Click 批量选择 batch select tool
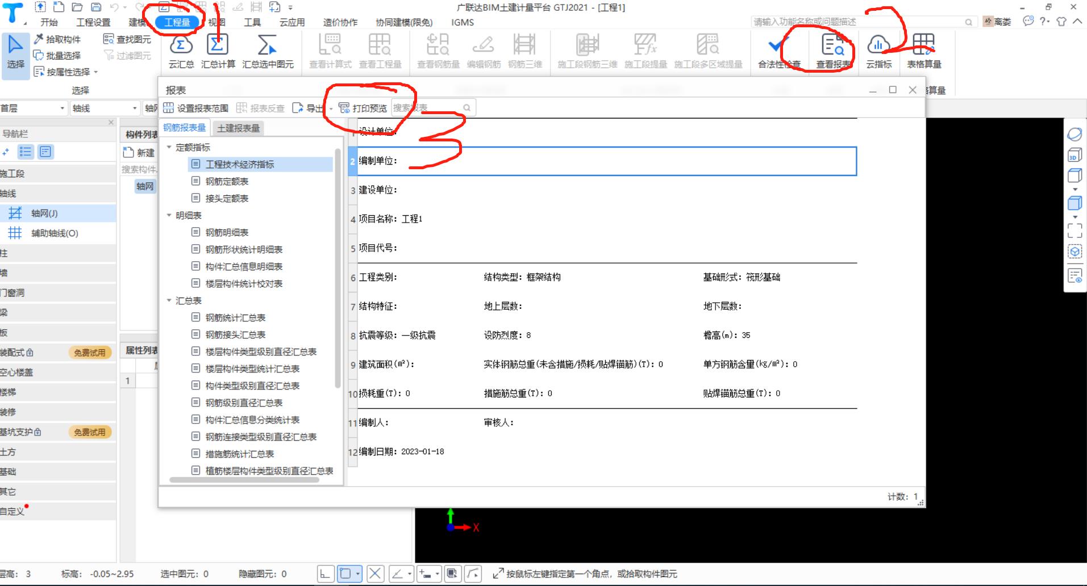 point(57,55)
